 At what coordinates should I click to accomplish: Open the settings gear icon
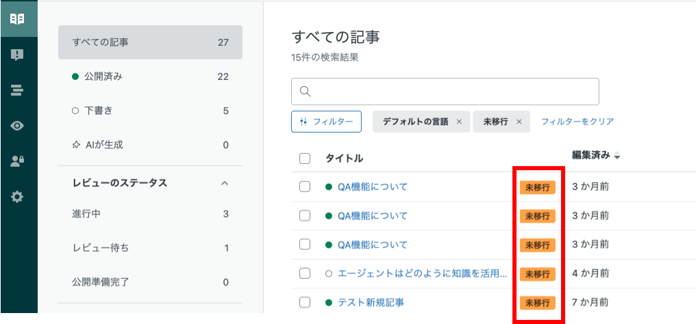click(17, 197)
